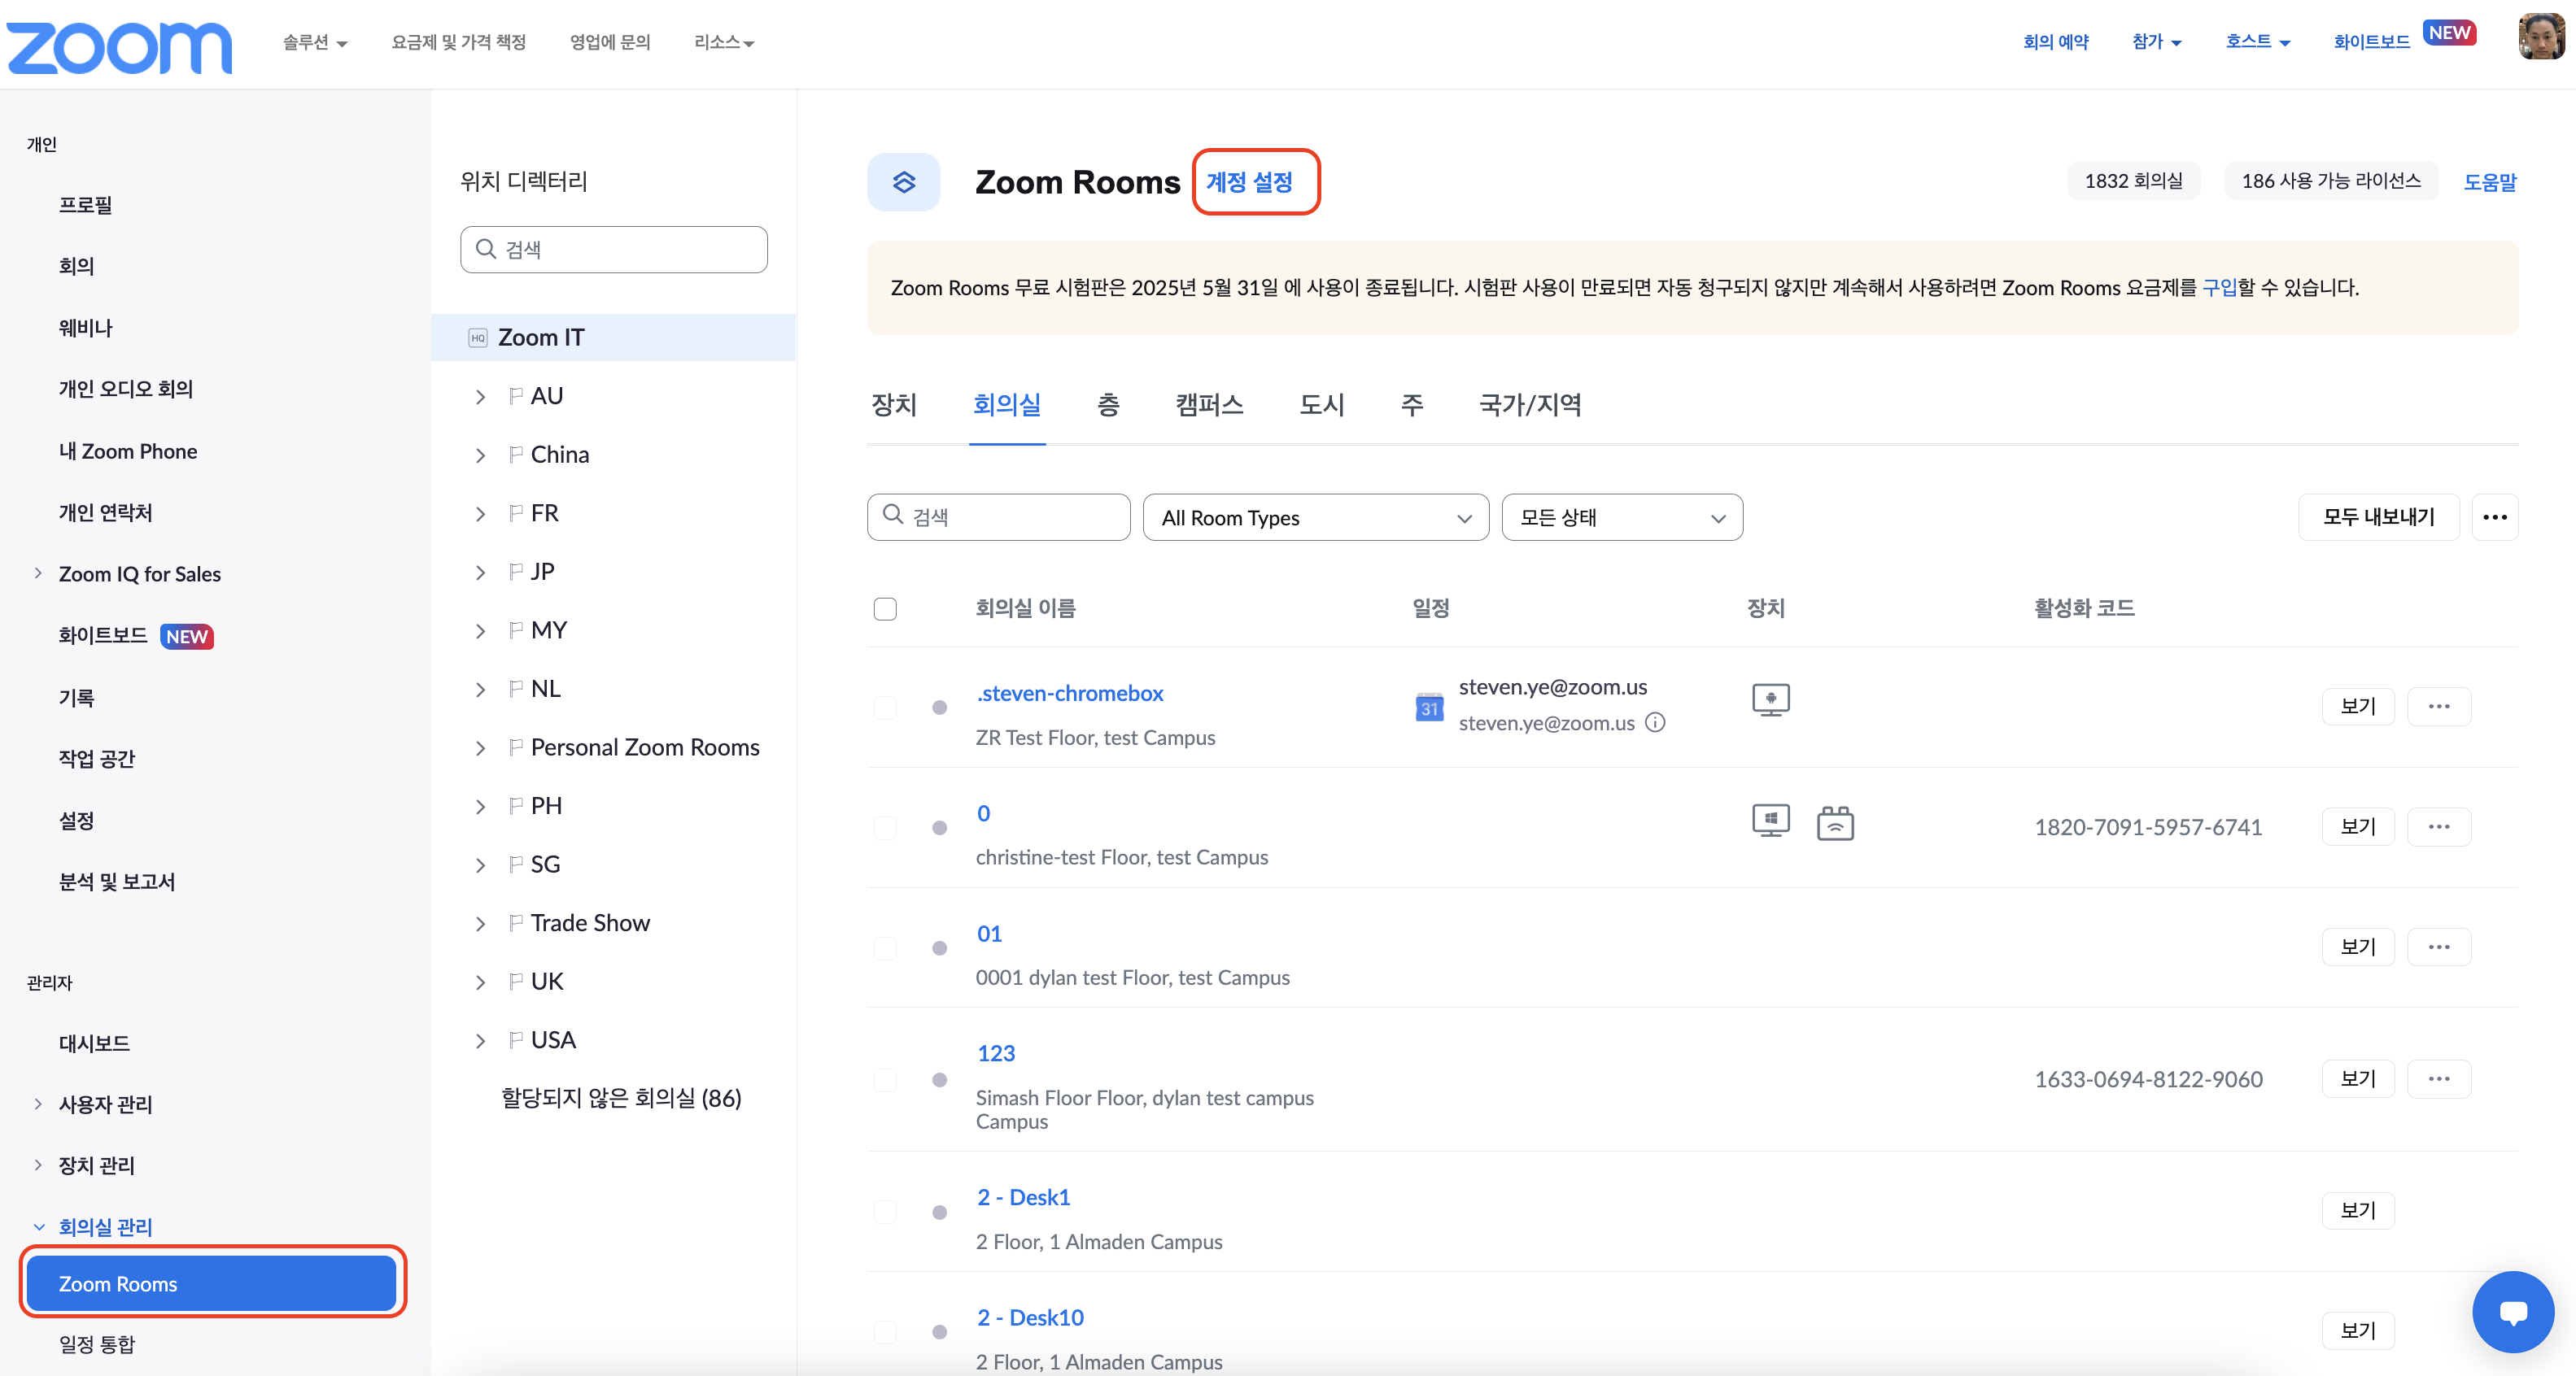Switch to the 장치 tab
The width and height of the screenshot is (2576, 1376).
[894, 405]
